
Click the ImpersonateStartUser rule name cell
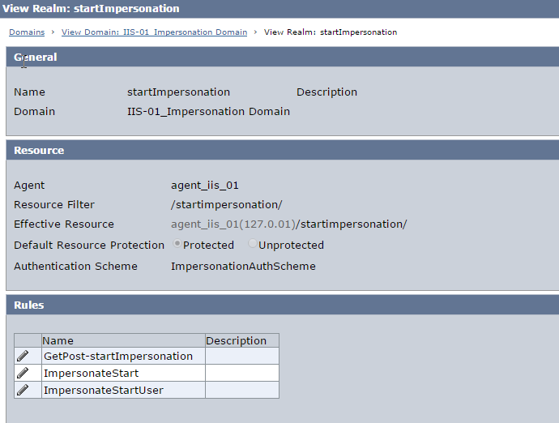coord(123,390)
